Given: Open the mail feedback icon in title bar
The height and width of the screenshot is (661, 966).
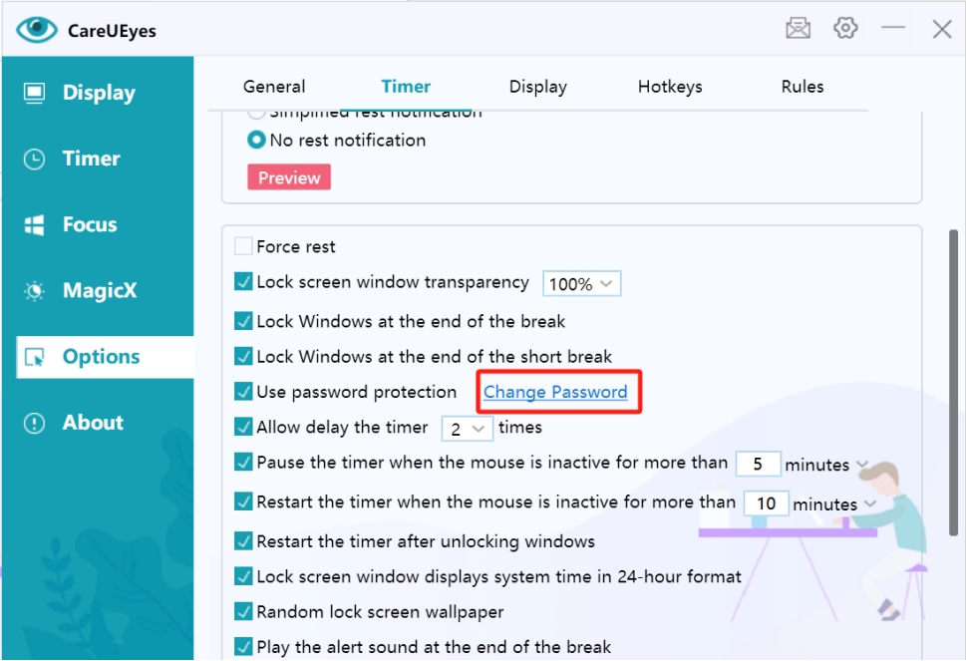Looking at the screenshot, I should click(798, 29).
